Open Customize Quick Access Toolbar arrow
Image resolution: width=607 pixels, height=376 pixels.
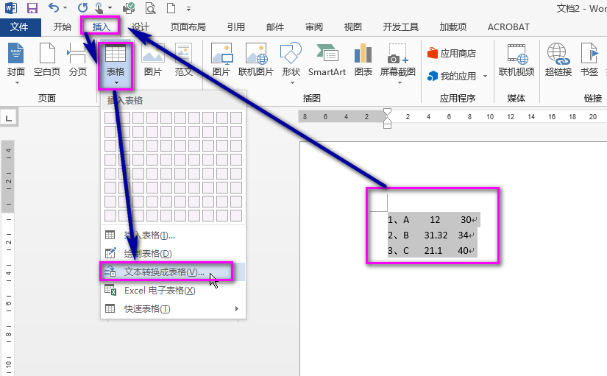pyautogui.click(x=188, y=9)
